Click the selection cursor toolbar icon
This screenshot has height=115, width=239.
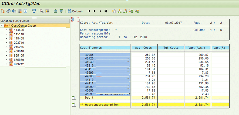42,11
